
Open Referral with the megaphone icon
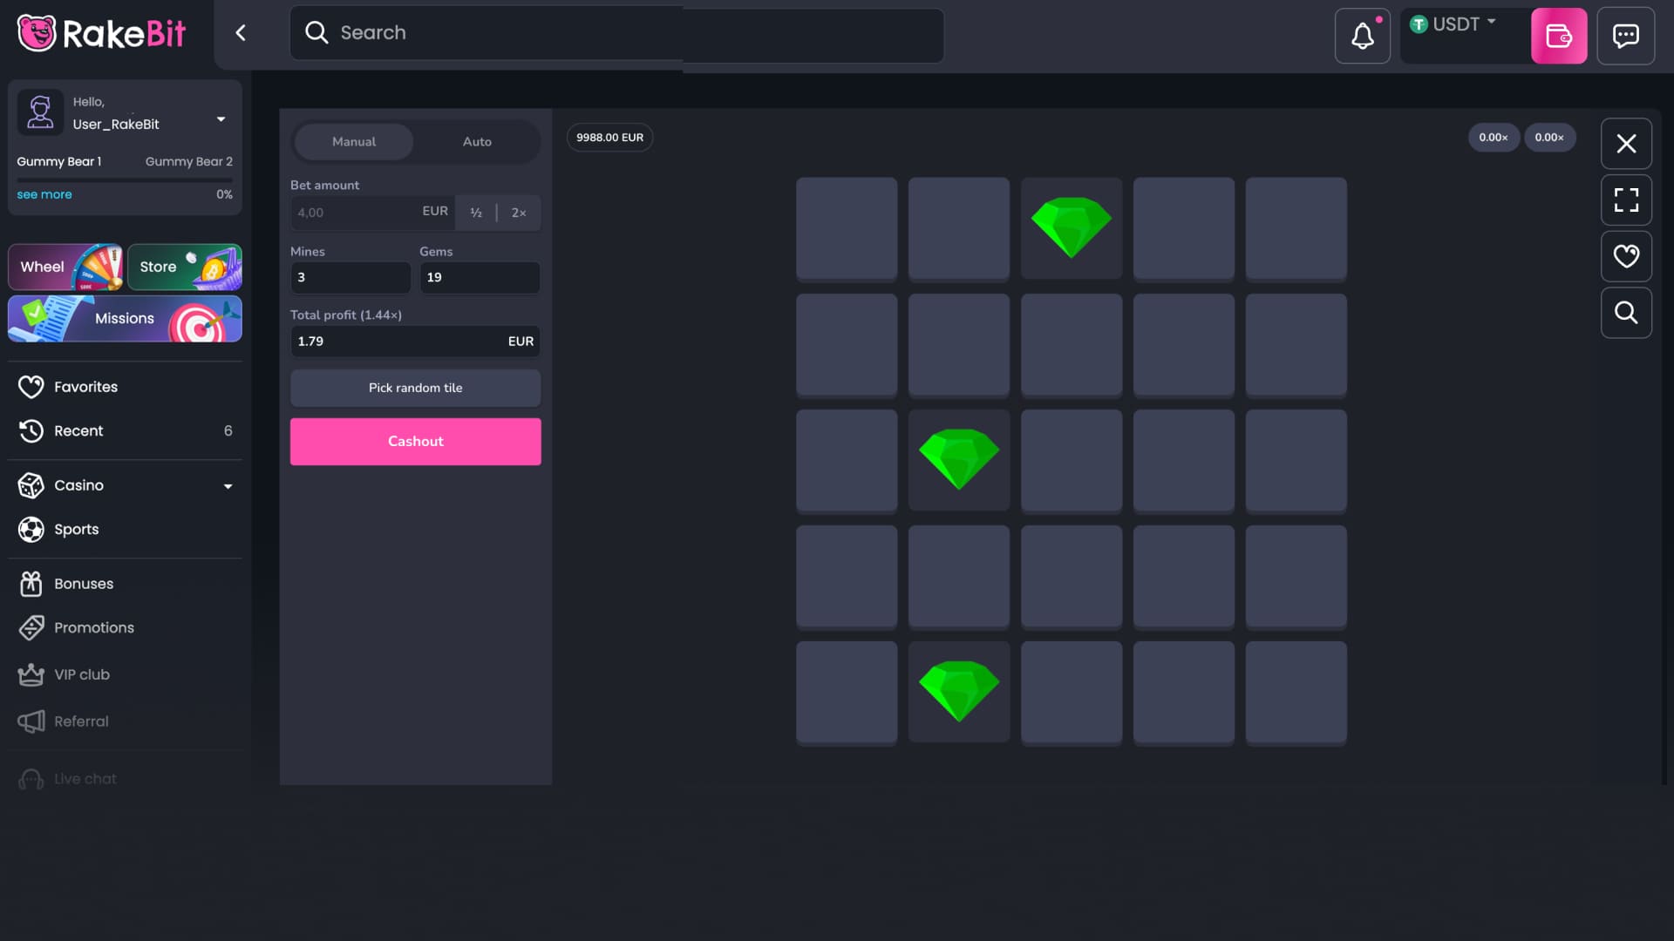81,721
